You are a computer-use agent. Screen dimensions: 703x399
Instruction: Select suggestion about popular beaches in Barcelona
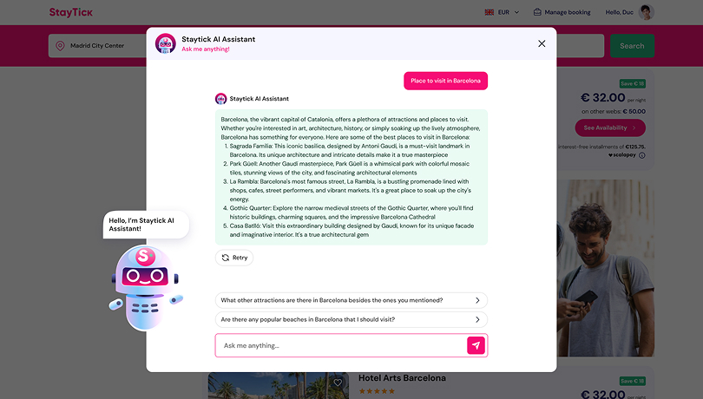[351, 320]
